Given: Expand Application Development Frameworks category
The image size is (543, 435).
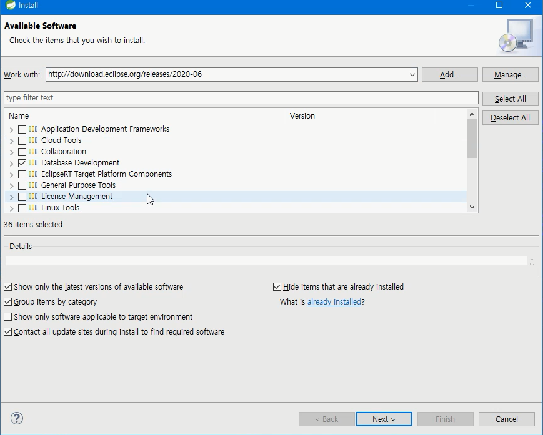Looking at the screenshot, I should click(11, 130).
